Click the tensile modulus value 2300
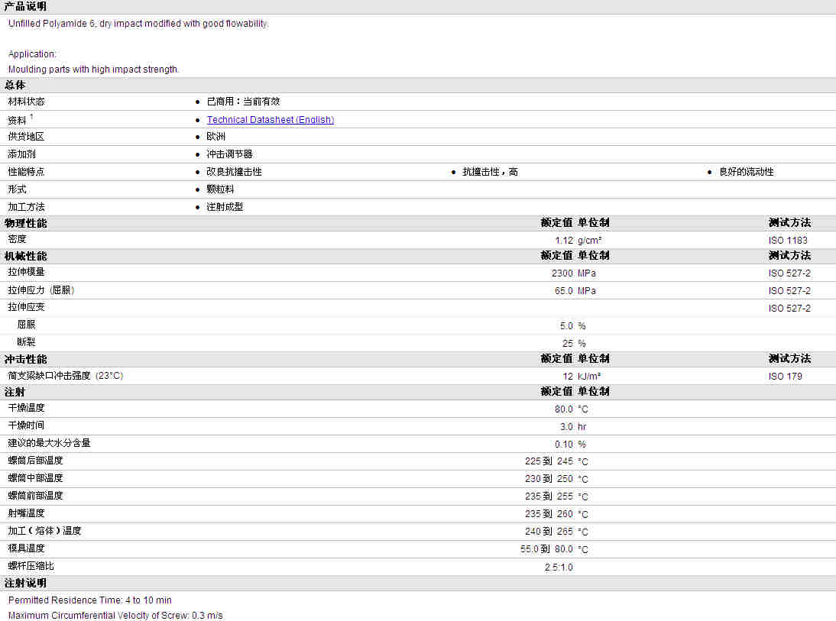This screenshot has width=836, height=621. click(x=562, y=273)
